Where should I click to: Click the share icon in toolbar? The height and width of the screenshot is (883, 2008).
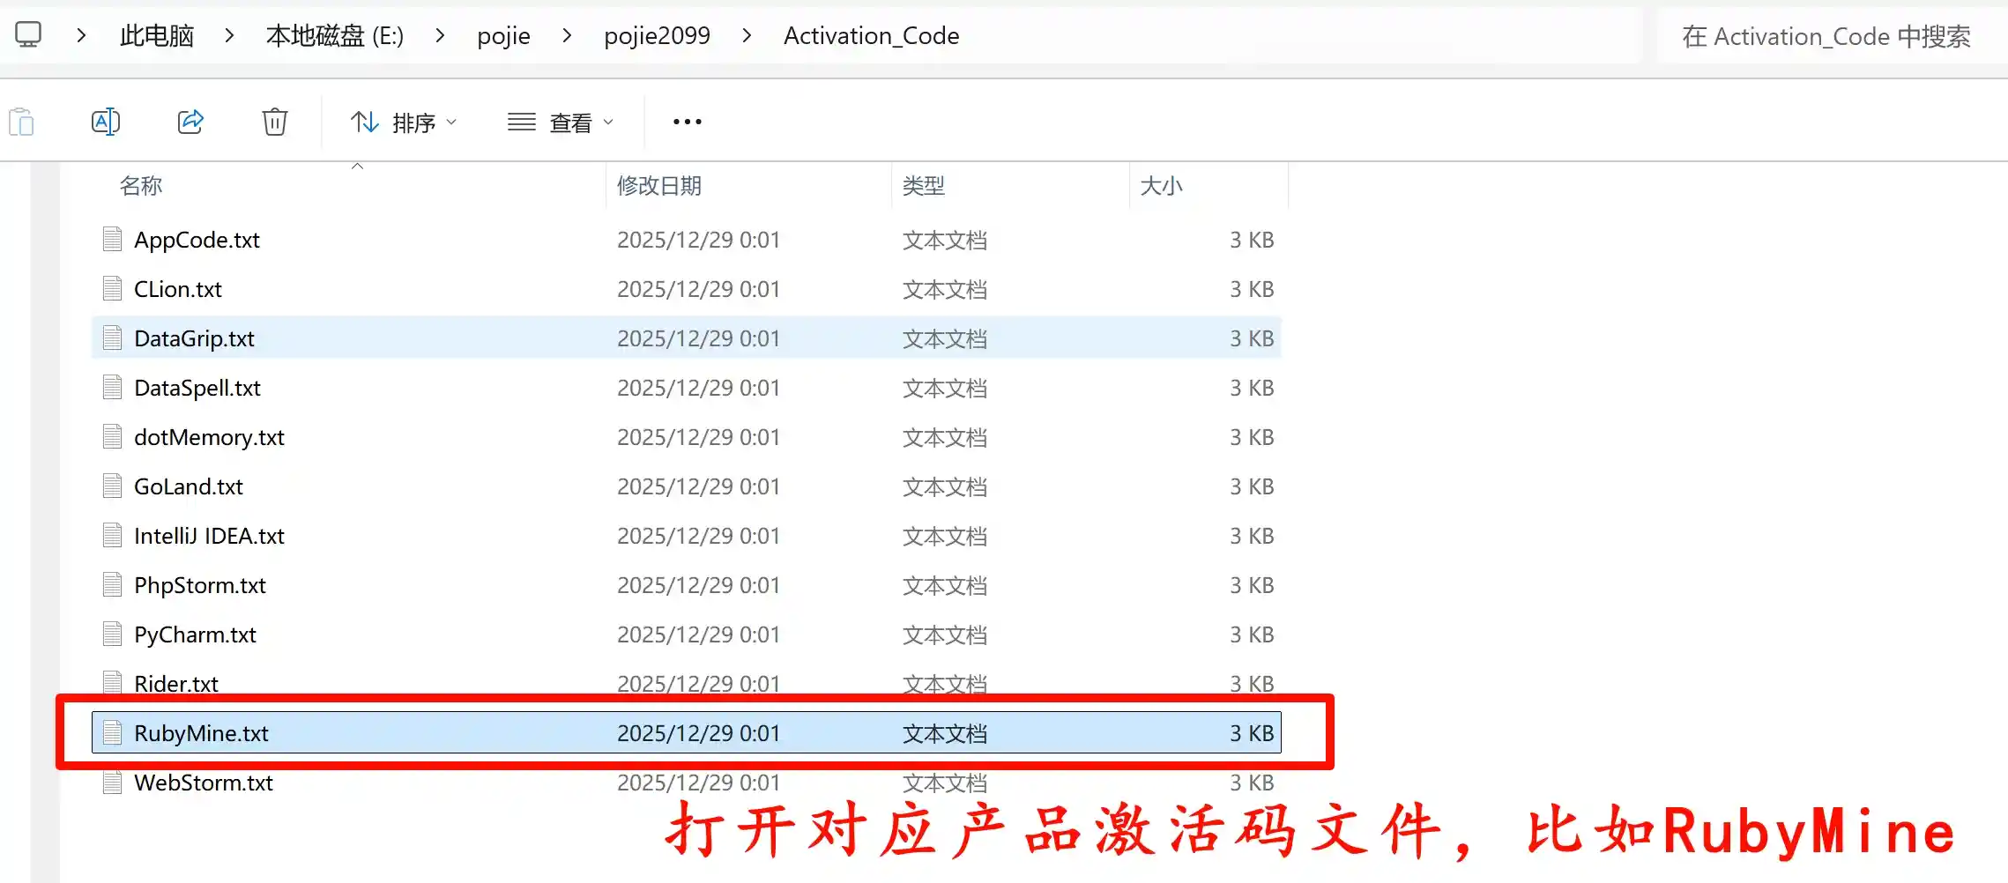[x=190, y=122]
